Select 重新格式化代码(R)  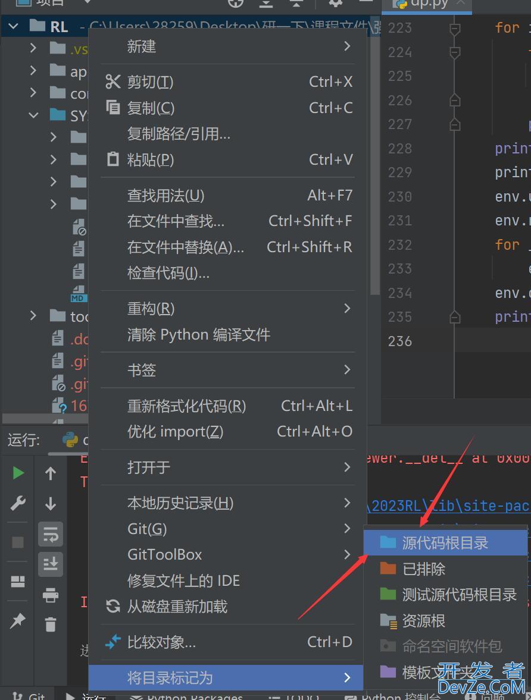228,406
